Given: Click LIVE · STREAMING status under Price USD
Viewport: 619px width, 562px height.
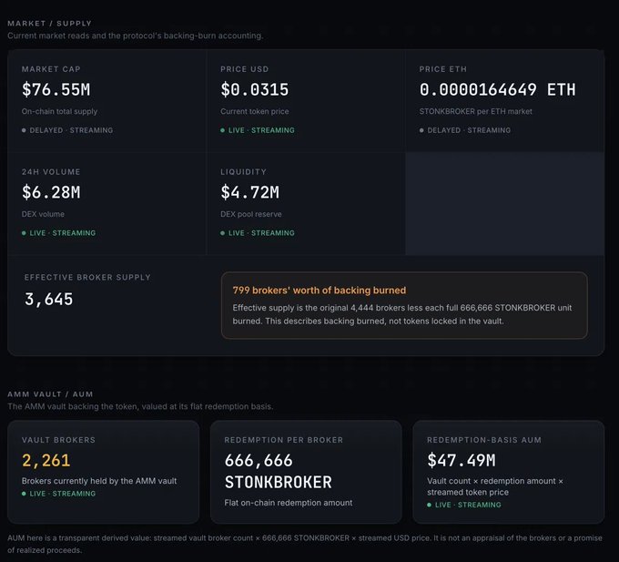Looking at the screenshot, I should point(258,130).
